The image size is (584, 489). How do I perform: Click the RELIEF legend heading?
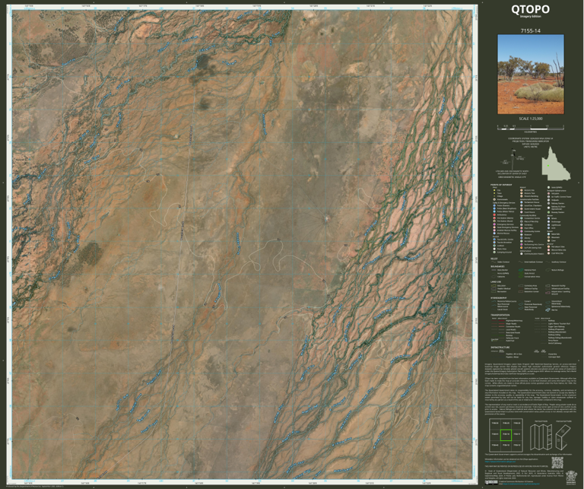[x=494, y=259]
